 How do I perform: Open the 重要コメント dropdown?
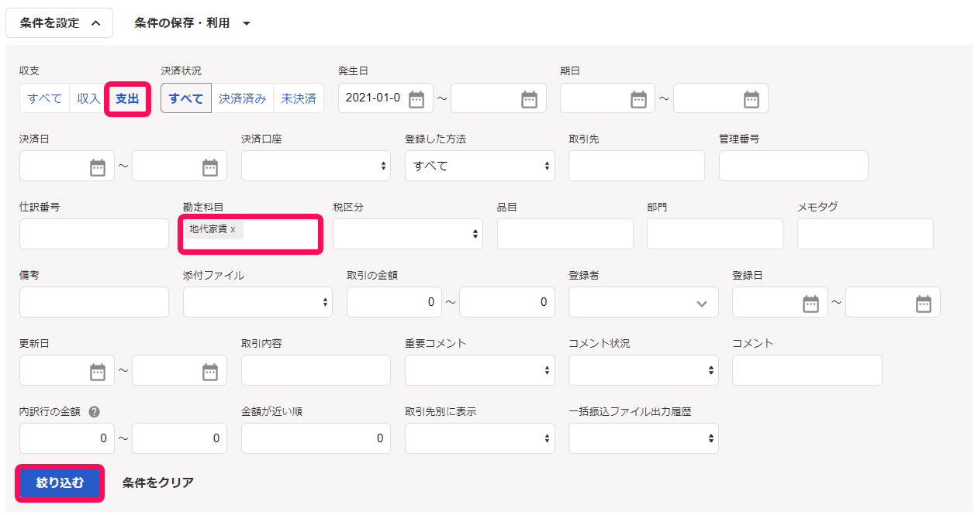[480, 370]
